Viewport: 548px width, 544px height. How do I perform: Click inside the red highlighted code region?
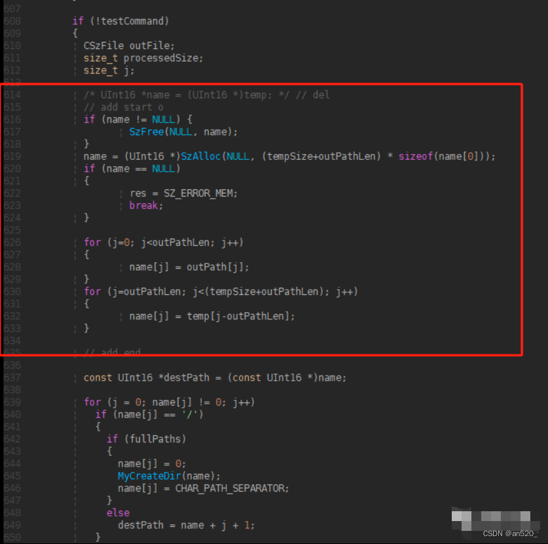point(262,223)
